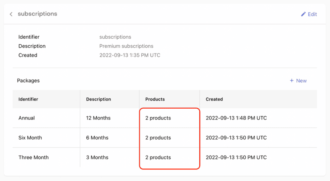View 2 products for Three Month package
The height and width of the screenshot is (181, 330).
click(158, 158)
